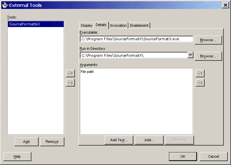Image resolution: width=231 pixels, height=165 pixels.
Task: Select the Details tab
Action: pyautogui.click(x=101, y=25)
